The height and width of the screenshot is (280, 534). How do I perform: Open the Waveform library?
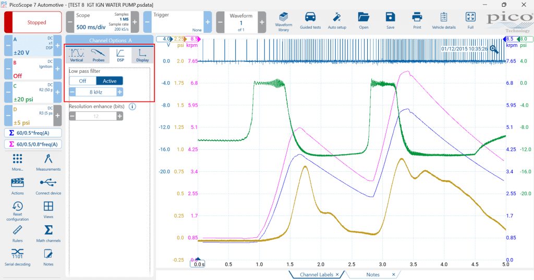point(283,22)
